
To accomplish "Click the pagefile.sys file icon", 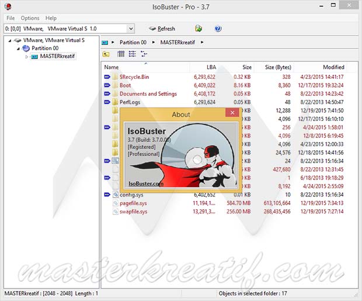I will point(116,203).
